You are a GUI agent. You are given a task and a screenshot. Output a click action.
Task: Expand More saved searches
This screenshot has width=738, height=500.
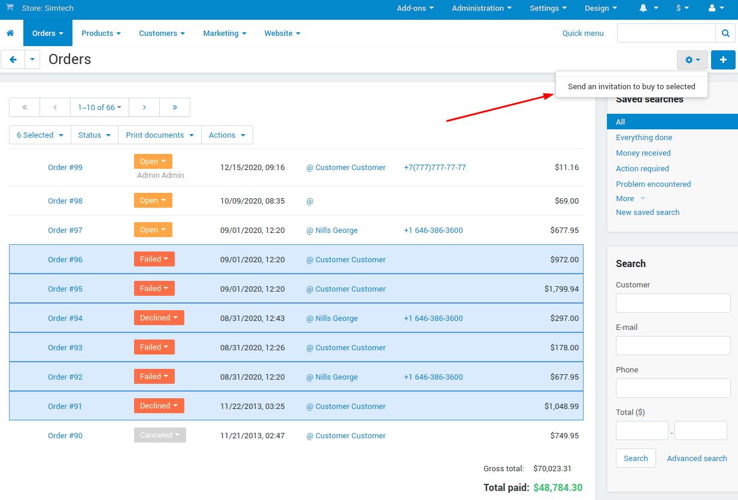coord(631,198)
